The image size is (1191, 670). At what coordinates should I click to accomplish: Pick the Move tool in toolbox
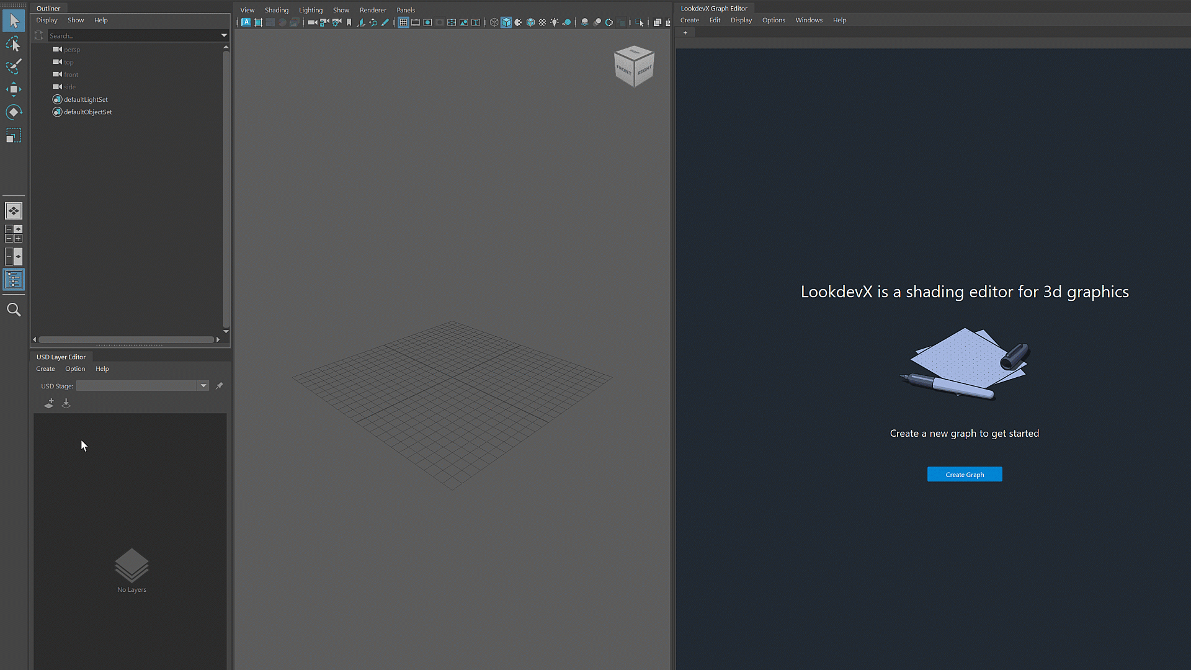click(x=14, y=89)
